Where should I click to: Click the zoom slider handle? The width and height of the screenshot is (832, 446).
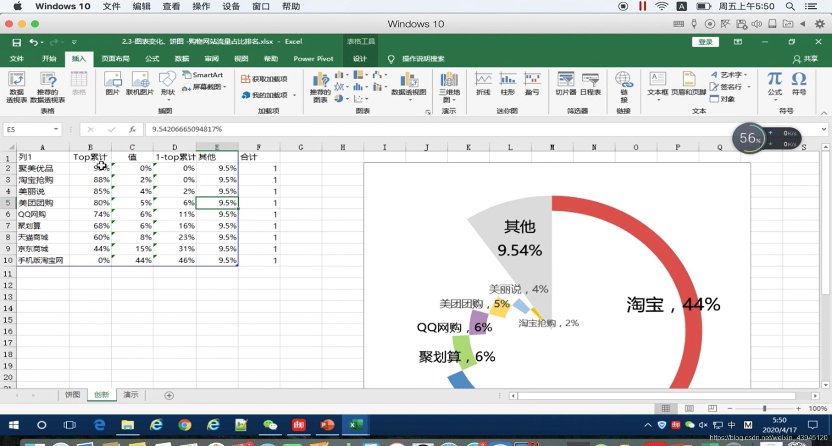pos(764,408)
